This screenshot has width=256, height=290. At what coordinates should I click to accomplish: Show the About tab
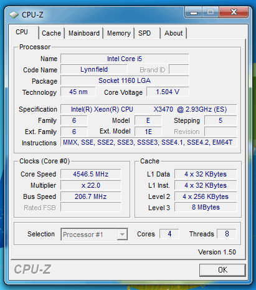[x=174, y=33]
